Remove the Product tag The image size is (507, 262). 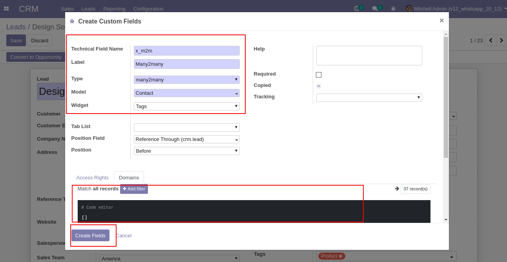(x=341, y=256)
